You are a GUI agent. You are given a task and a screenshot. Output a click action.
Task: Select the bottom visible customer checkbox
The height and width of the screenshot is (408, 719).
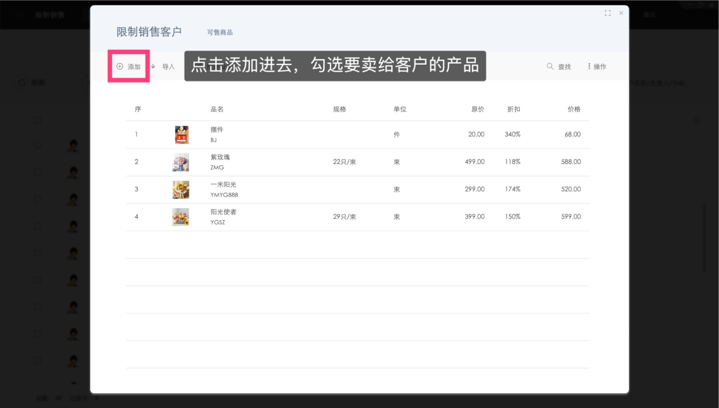pos(37,360)
